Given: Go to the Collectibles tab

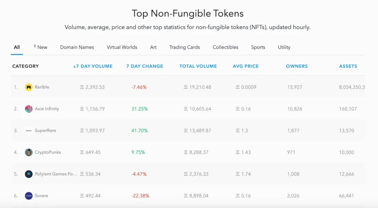Looking at the screenshot, I should pyautogui.click(x=225, y=47).
